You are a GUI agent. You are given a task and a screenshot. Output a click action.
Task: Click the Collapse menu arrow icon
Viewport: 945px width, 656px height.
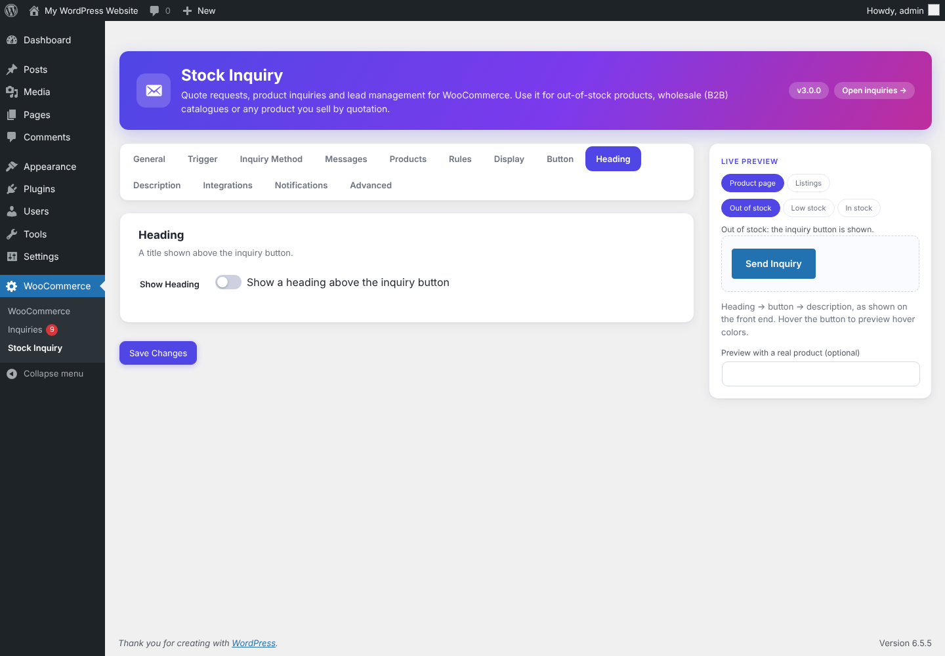tap(12, 374)
